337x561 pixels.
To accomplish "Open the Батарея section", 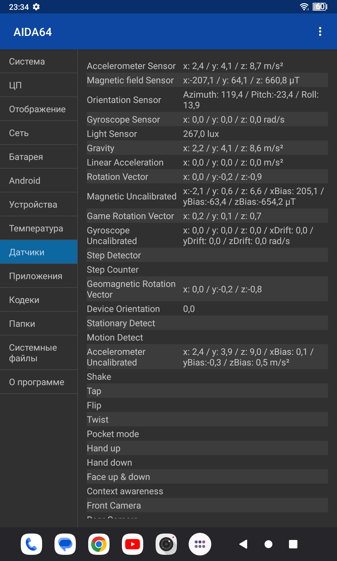I will click(39, 157).
